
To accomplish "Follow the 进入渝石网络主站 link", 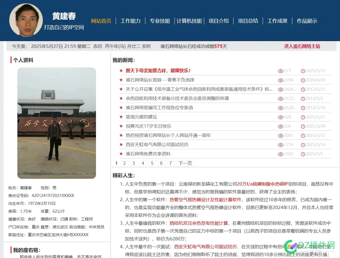I will click(x=302, y=46).
